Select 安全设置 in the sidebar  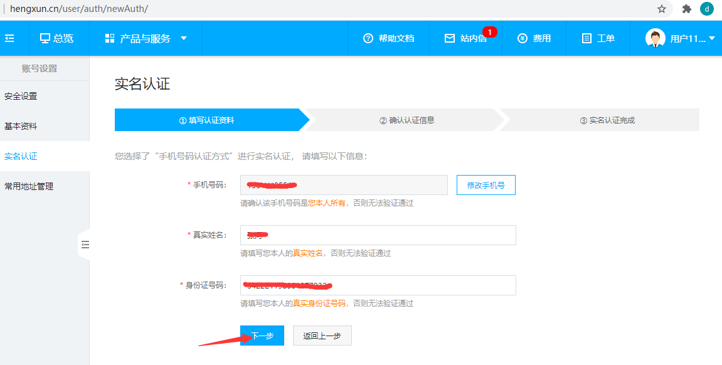point(21,96)
